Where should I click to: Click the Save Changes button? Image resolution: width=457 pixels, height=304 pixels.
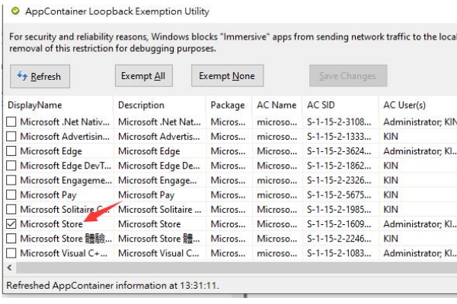[x=348, y=76]
